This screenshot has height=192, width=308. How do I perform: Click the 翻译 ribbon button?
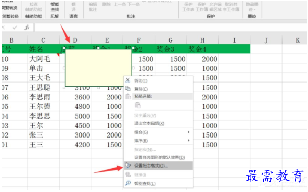[x=73, y=7]
